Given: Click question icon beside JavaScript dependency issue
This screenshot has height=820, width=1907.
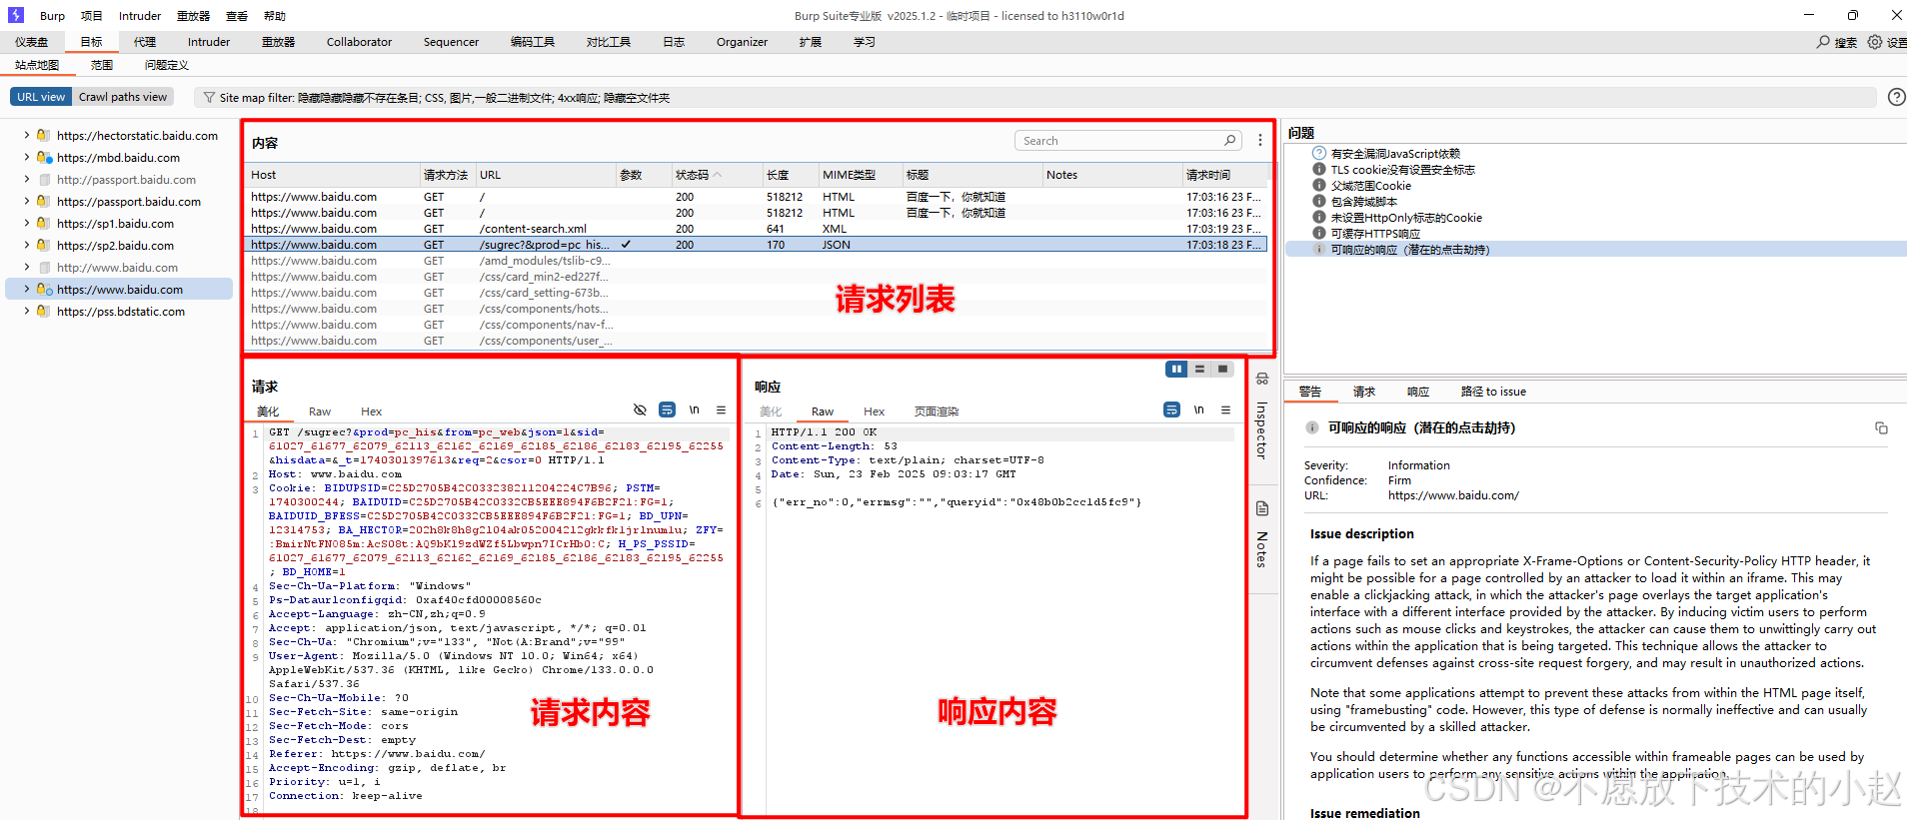Looking at the screenshot, I should [x=1319, y=153].
